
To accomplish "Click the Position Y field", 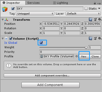I will pos(72,24).
